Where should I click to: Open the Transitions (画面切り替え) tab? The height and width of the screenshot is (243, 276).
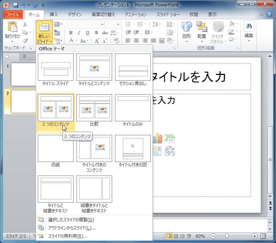point(103,14)
